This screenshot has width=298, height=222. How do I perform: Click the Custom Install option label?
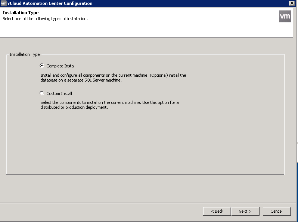pos(59,93)
